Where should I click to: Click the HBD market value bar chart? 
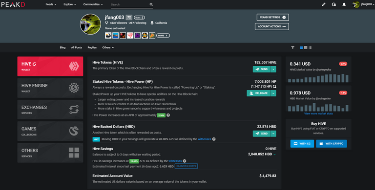click(x=318, y=107)
